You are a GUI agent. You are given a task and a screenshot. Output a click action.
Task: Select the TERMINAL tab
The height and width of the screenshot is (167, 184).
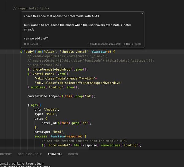pos(55,154)
